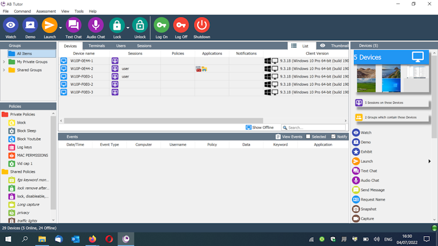
Task: Click the red Log Off icon
Action: tap(181, 26)
